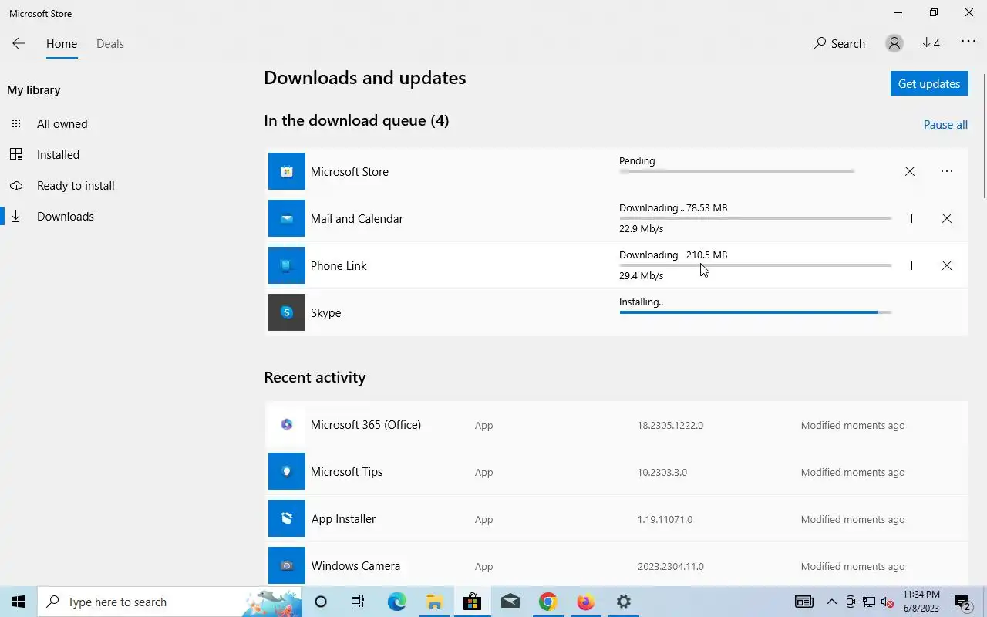This screenshot has width=987, height=617.
Task: Click the Phone Link name in queue
Action: [x=339, y=265]
